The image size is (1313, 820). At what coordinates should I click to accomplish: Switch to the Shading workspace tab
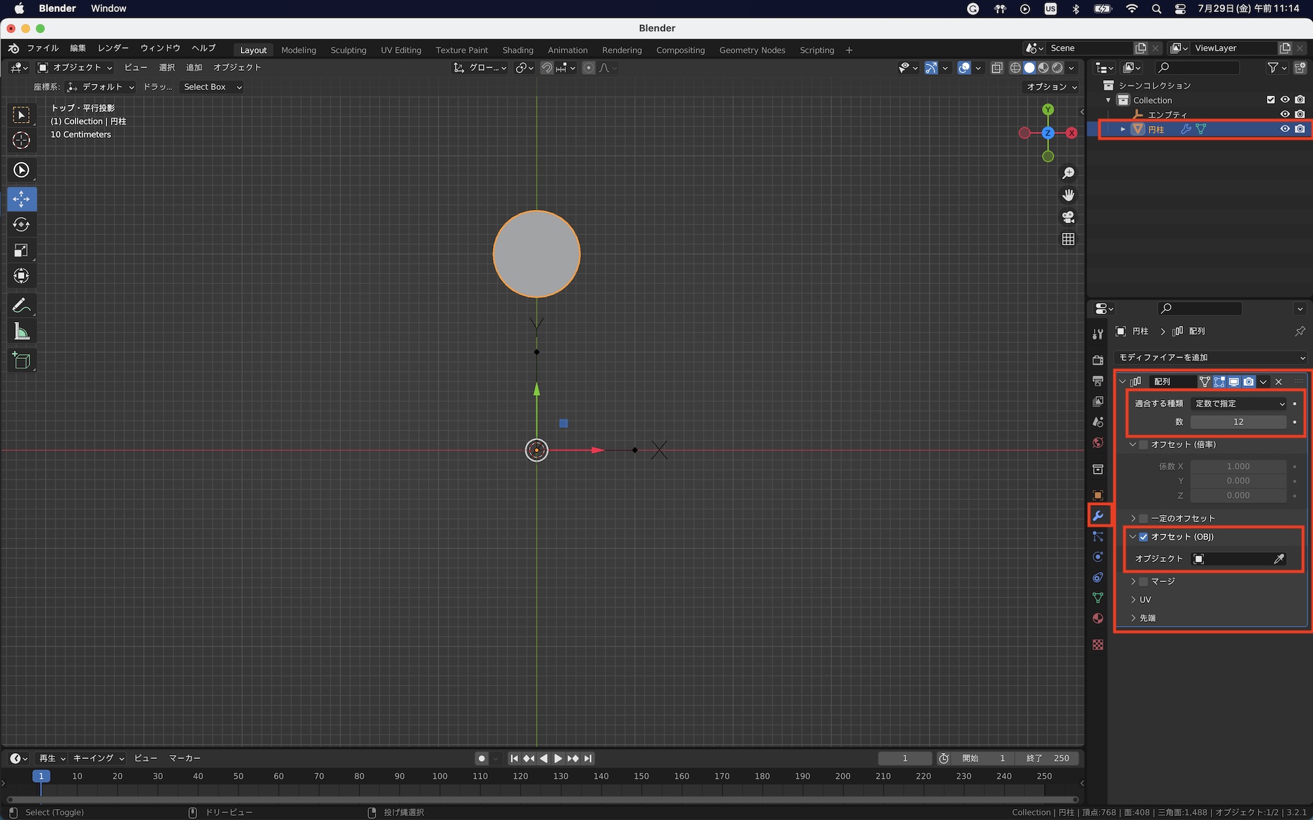(517, 50)
